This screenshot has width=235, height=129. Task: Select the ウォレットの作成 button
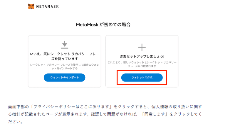click(142, 77)
